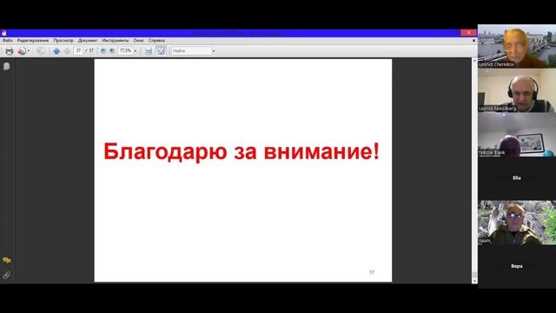Image resolution: width=556 pixels, height=313 pixels.
Task: Open the Comments panel icon in left sidebar
Action: [6, 261]
